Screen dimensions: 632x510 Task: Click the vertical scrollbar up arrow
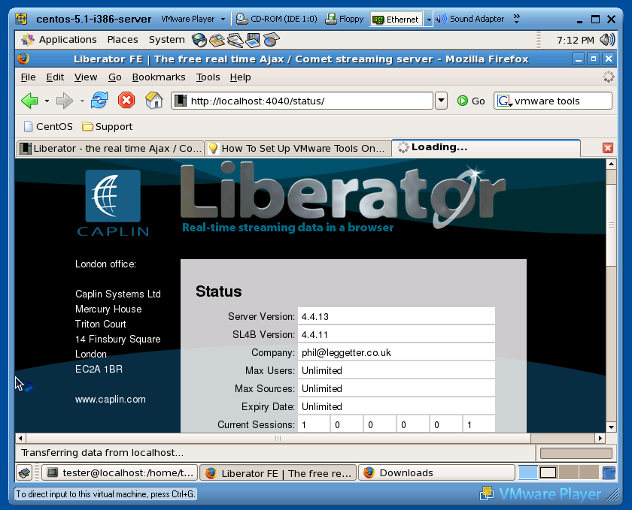(x=611, y=164)
